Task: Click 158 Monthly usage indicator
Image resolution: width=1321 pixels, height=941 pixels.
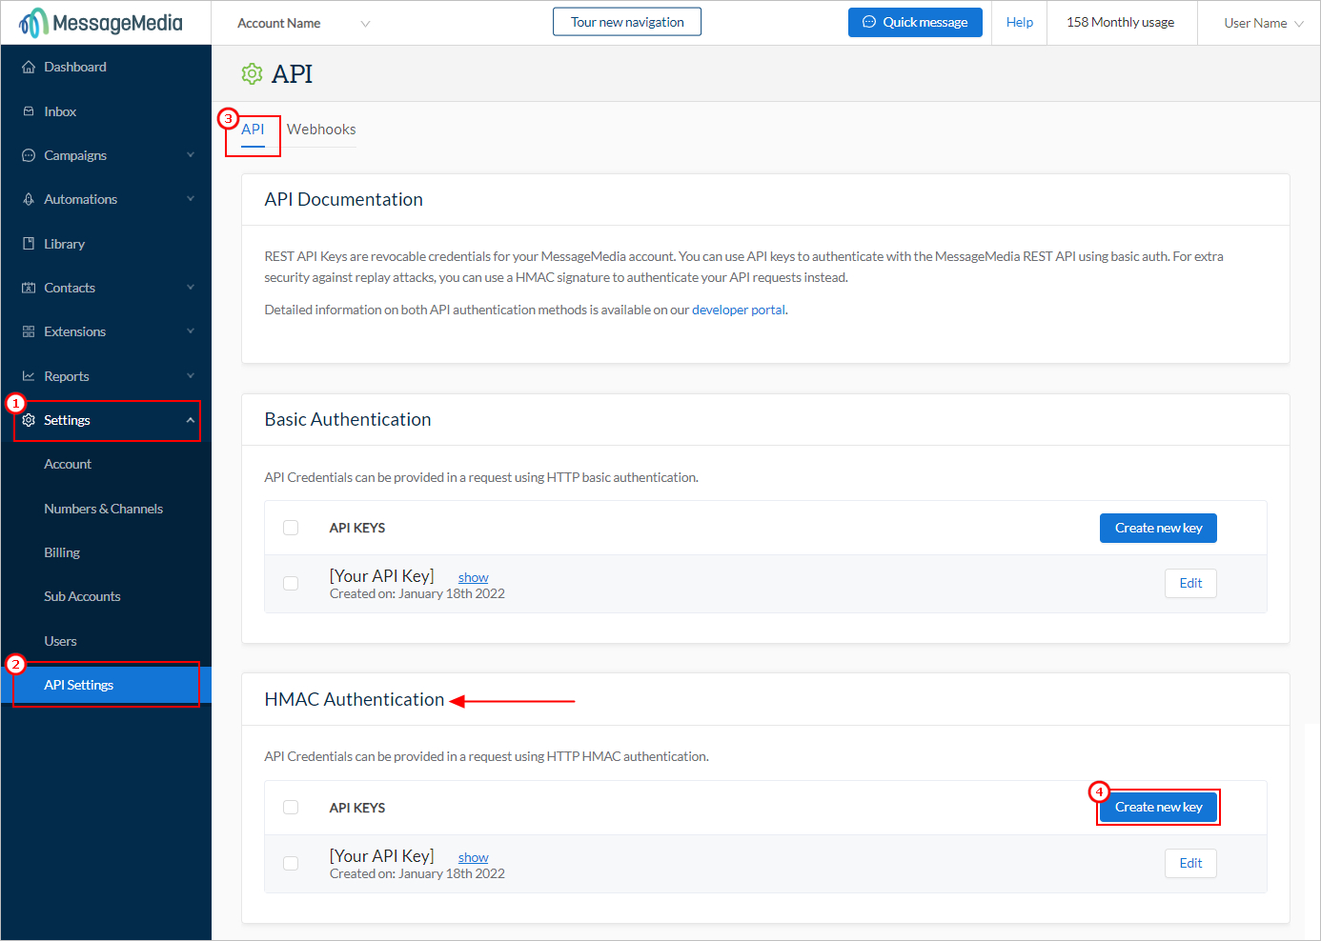Action: [1120, 22]
